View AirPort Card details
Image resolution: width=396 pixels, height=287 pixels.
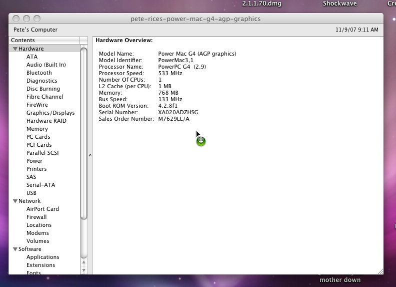point(42,209)
